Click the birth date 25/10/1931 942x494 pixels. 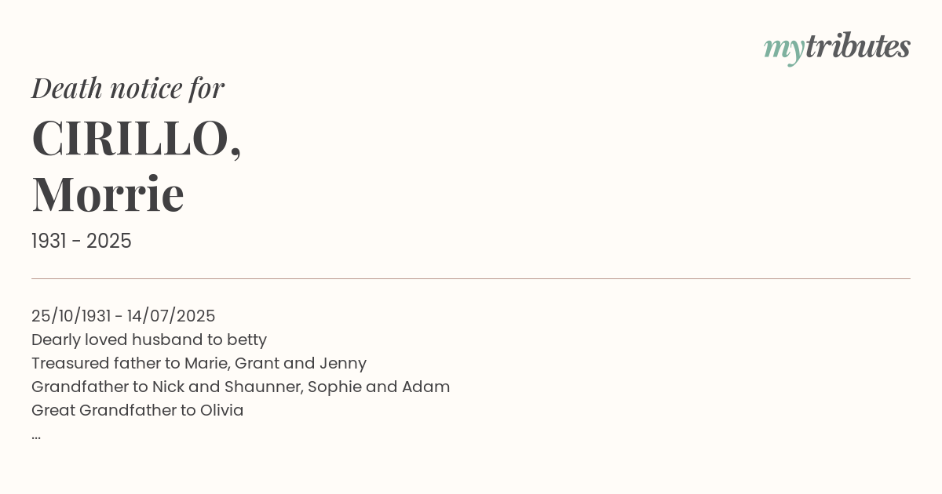click(x=71, y=316)
